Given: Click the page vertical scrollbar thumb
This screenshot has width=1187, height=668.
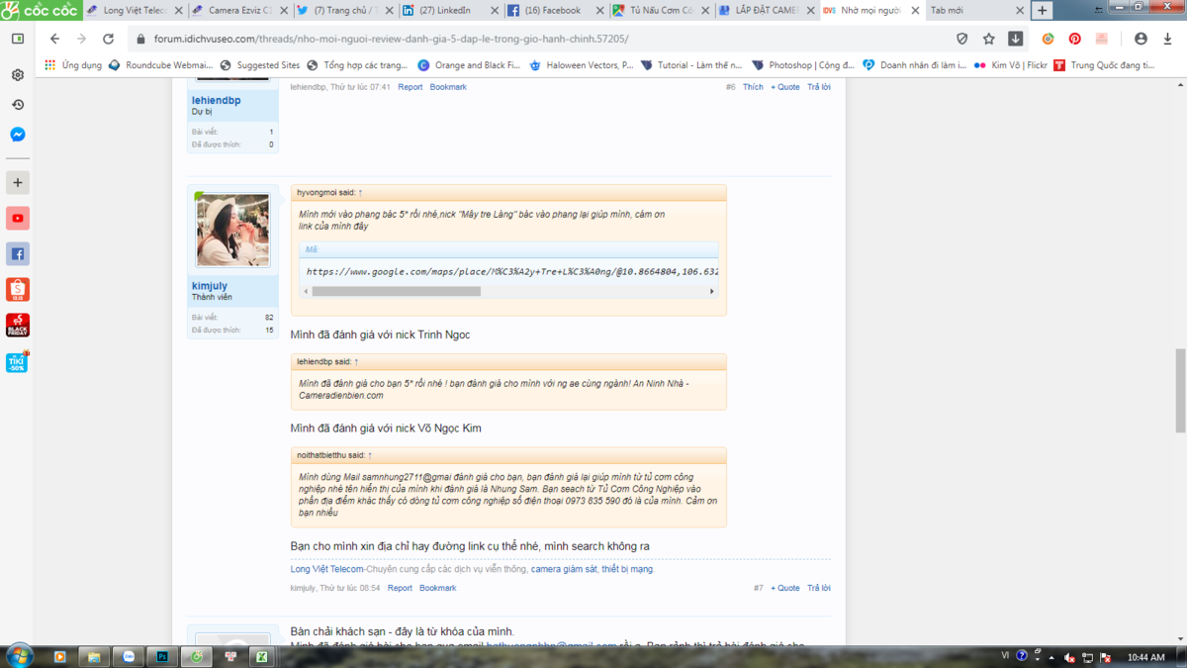Looking at the screenshot, I should 1180,391.
